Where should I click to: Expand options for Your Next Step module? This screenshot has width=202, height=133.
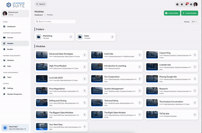click(85, 127)
